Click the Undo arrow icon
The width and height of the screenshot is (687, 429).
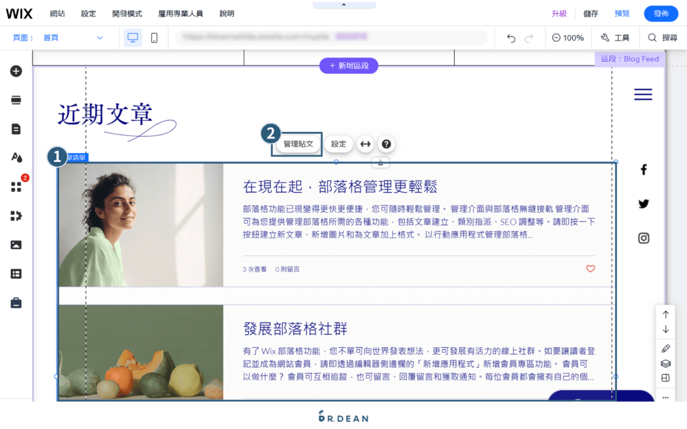tap(511, 38)
